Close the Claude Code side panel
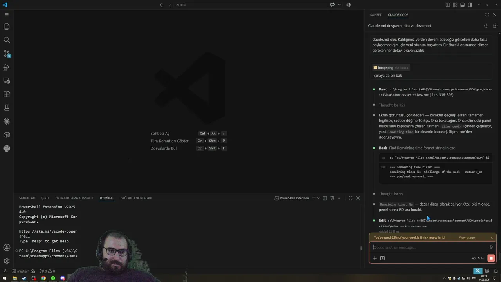 pos(495,15)
